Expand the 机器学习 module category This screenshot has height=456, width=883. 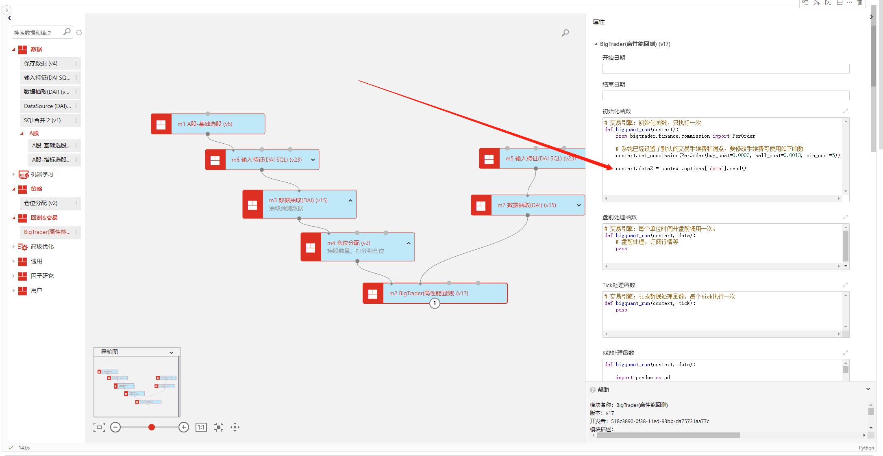point(13,174)
